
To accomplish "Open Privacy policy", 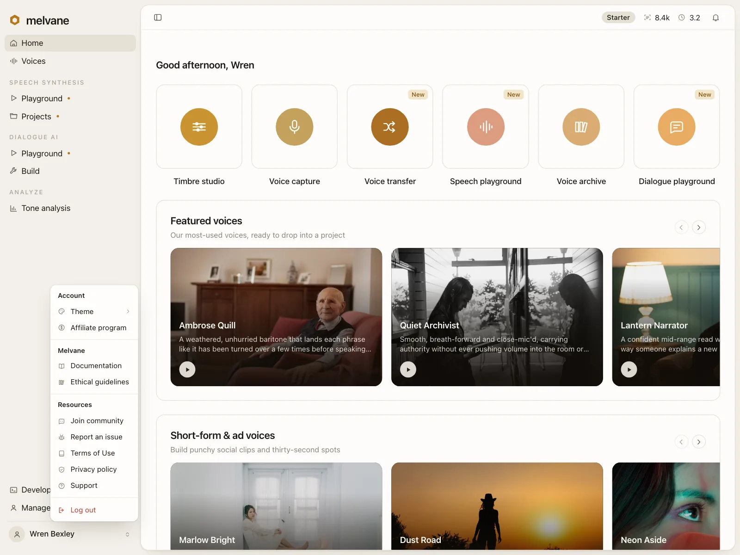I will 94,469.
